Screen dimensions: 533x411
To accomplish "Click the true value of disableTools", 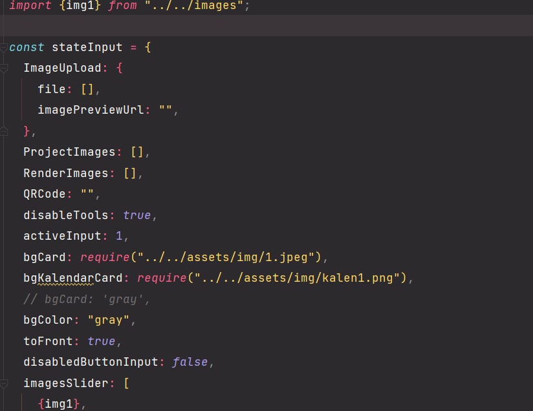I will coord(136,215).
